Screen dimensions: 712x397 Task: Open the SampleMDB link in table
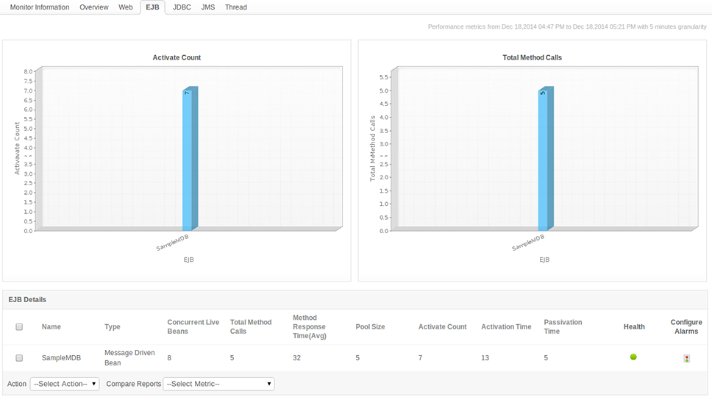[x=61, y=358]
